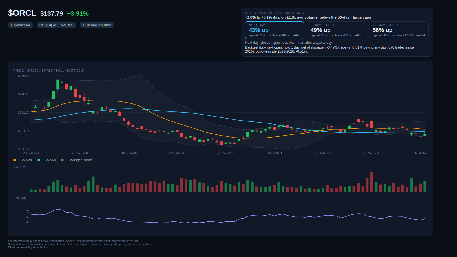Click the RSI (14) panel label
The height and width of the screenshot is (257, 457).
point(20,198)
